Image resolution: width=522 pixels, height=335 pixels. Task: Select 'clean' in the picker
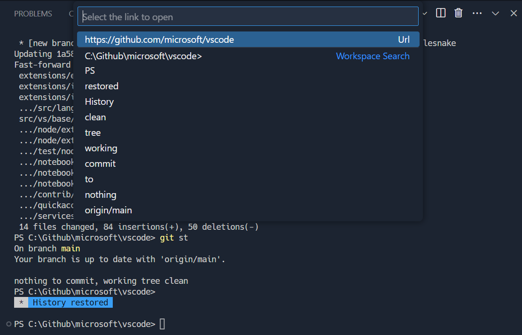(95, 117)
